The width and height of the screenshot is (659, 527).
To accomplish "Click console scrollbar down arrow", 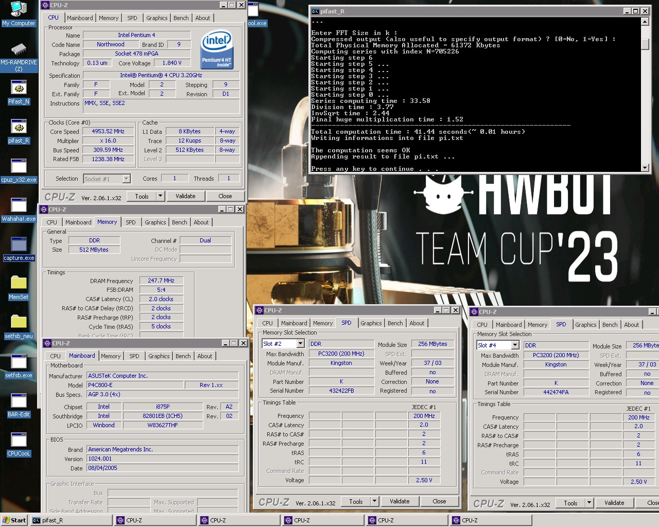I will coord(645,168).
